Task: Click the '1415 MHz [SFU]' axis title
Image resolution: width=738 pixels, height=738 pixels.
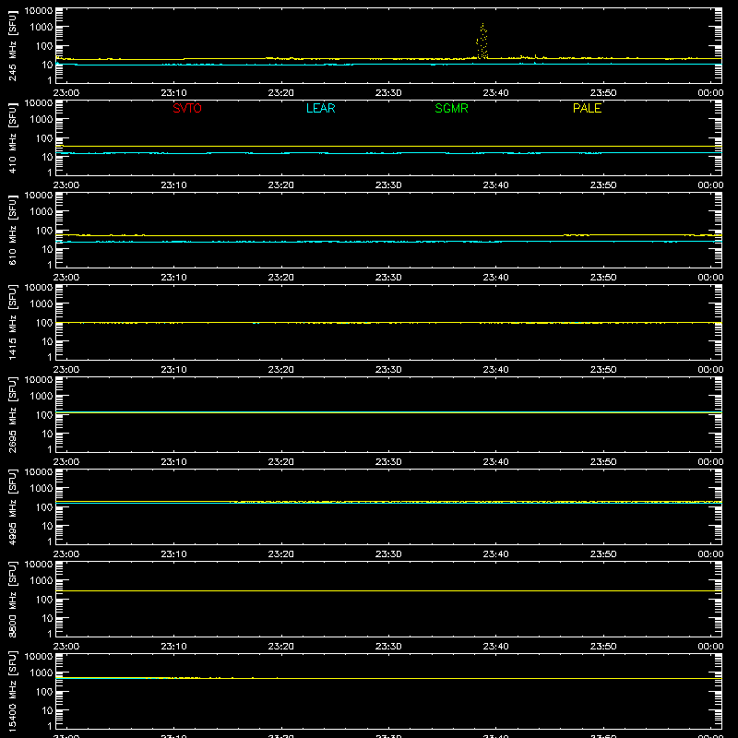Action: (x=12, y=322)
